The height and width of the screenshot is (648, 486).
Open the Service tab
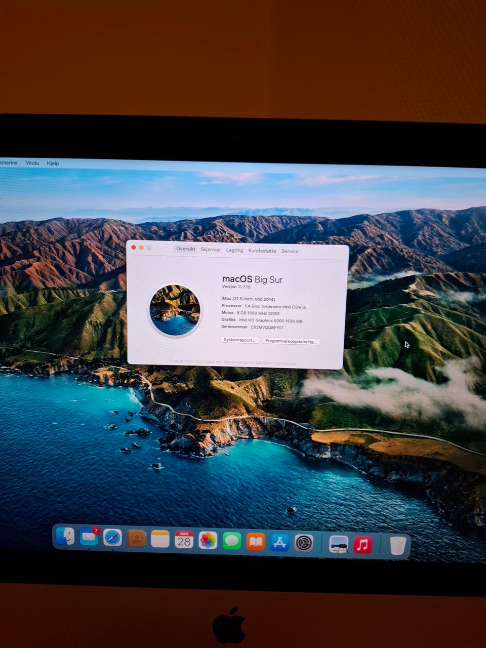(x=290, y=251)
